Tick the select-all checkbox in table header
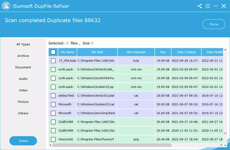 53,52
